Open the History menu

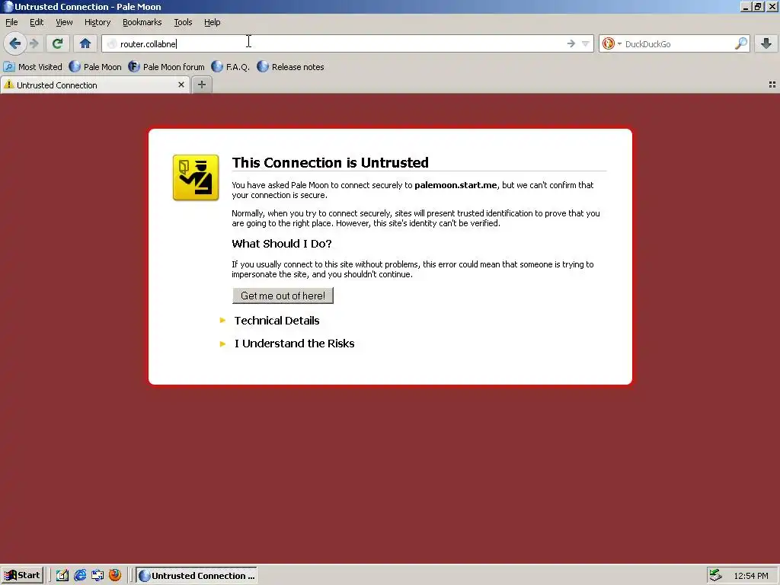click(x=97, y=22)
